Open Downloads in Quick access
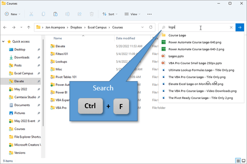This screenshot has height=164, width=247. (22, 57)
